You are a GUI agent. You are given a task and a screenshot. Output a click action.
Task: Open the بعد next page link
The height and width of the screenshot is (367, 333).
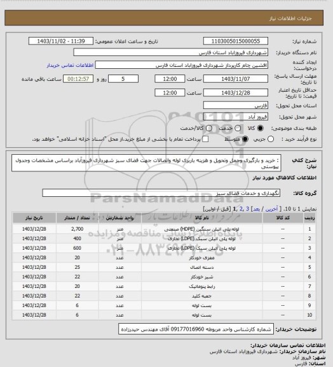point(256,209)
